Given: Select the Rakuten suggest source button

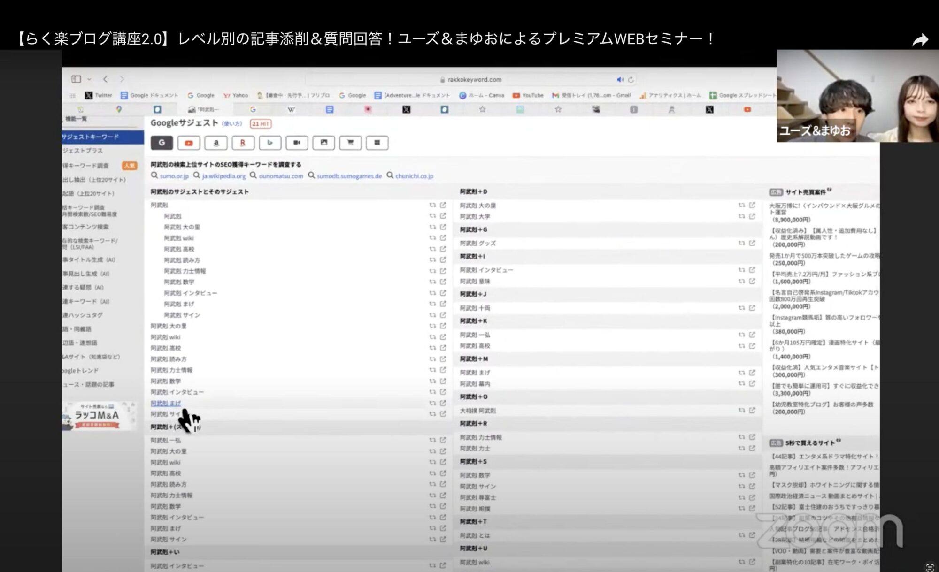Looking at the screenshot, I should point(243,143).
